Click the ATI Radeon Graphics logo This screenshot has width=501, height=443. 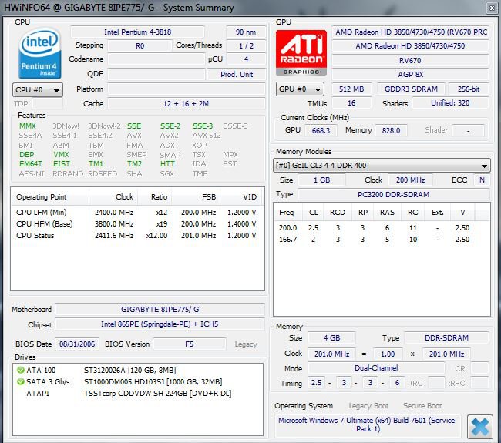[x=301, y=52]
